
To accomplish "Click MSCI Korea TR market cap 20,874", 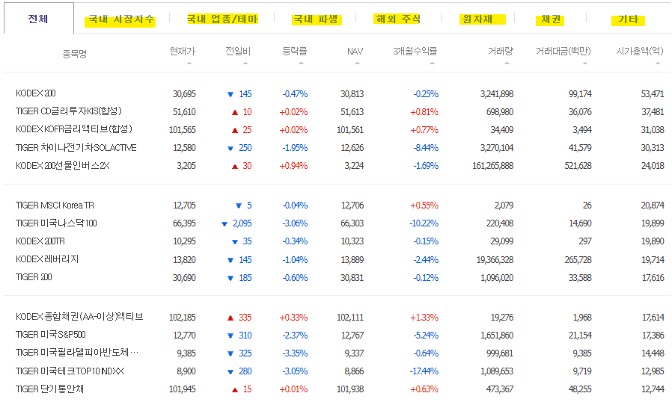I will 653,205.
